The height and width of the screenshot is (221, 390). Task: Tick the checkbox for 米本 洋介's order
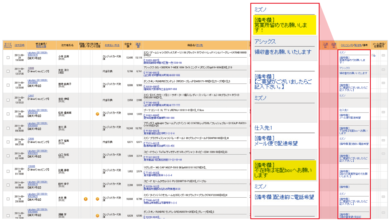8,71
